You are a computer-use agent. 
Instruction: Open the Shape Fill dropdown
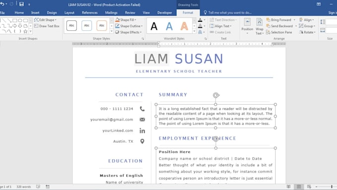125,20
